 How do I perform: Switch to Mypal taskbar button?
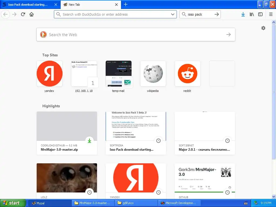click(x=50, y=203)
